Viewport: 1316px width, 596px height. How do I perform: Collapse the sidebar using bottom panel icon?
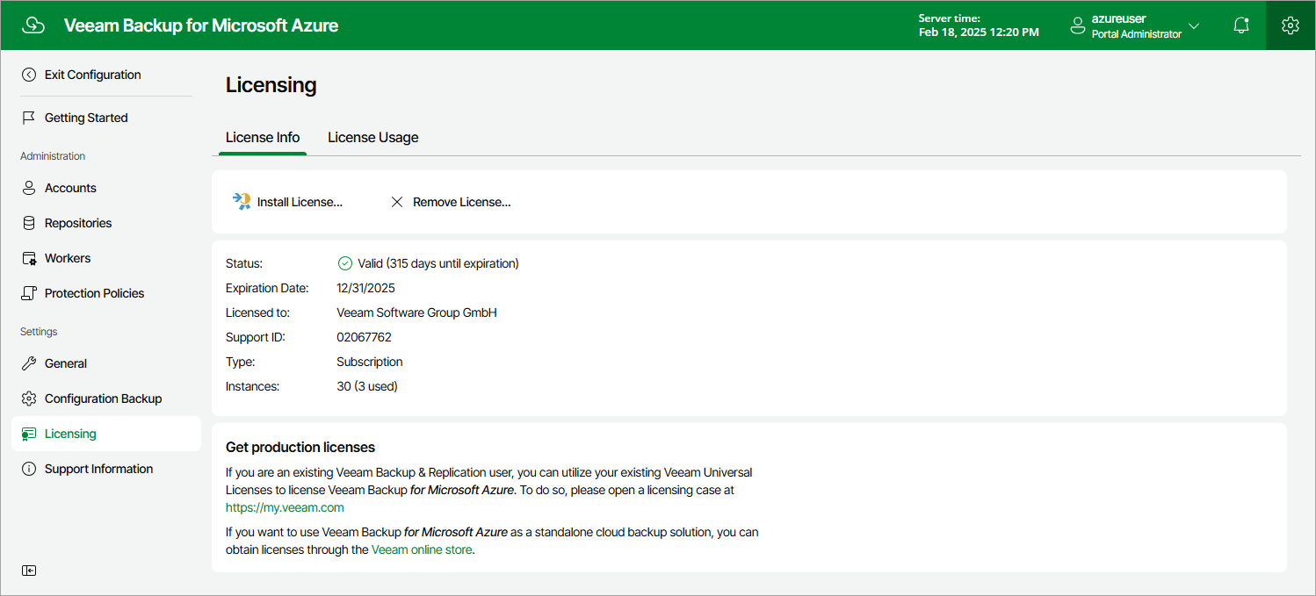click(29, 571)
